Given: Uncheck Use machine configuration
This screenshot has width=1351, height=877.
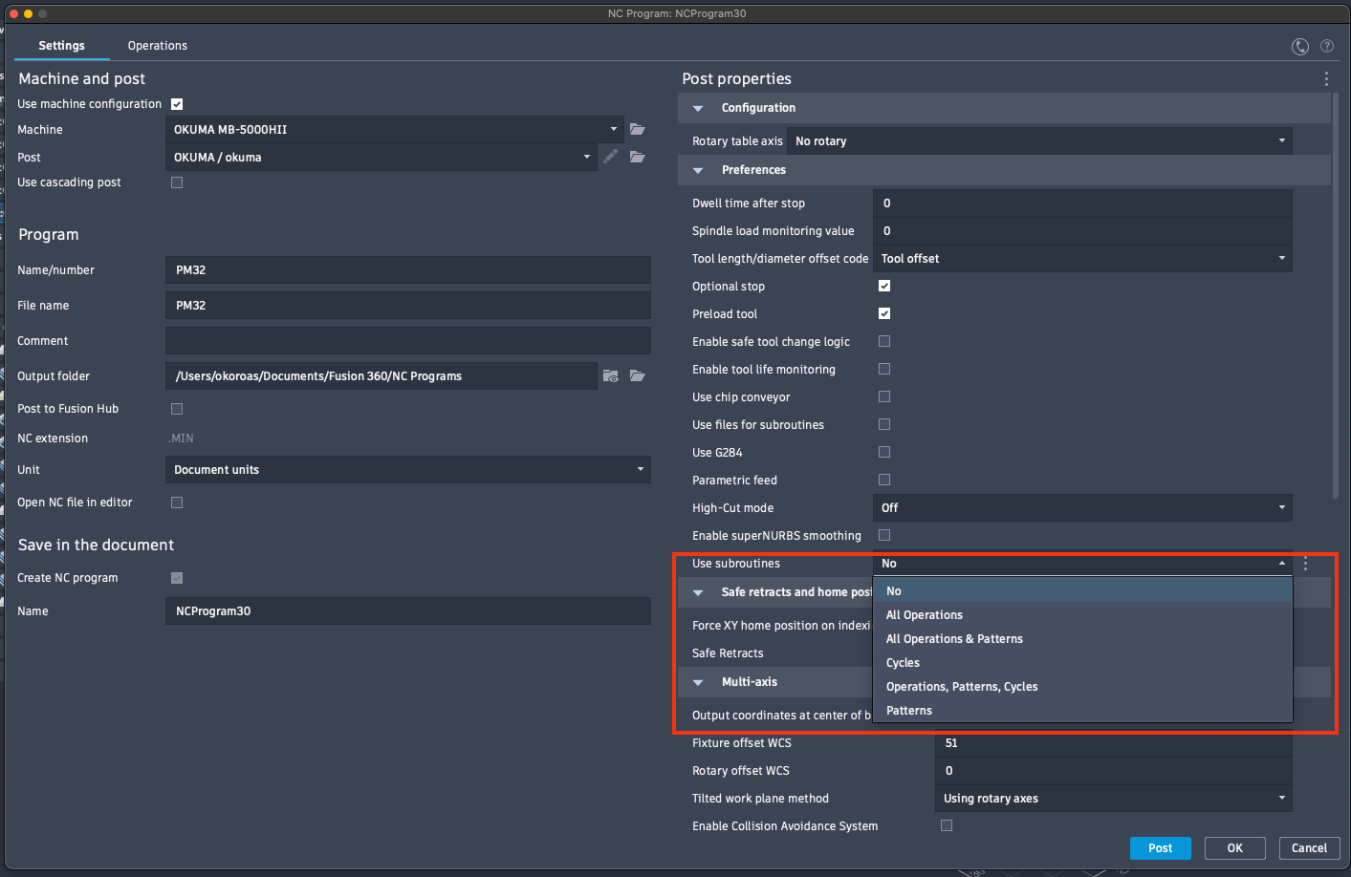Looking at the screenshot, I should click(x=176, y=103).
